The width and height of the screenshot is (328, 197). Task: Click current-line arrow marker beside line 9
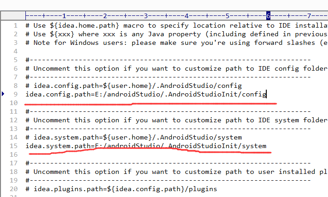(3, 94)
